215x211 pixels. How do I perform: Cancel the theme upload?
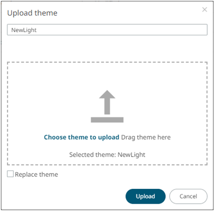pos(188,196)
